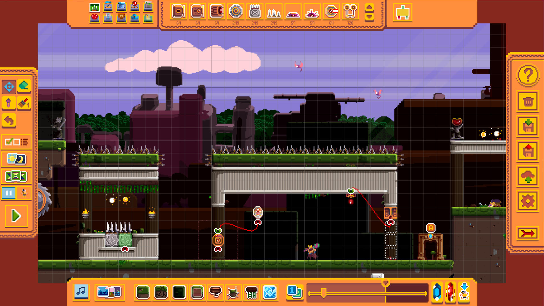Open the music note selector

point(81,293)
